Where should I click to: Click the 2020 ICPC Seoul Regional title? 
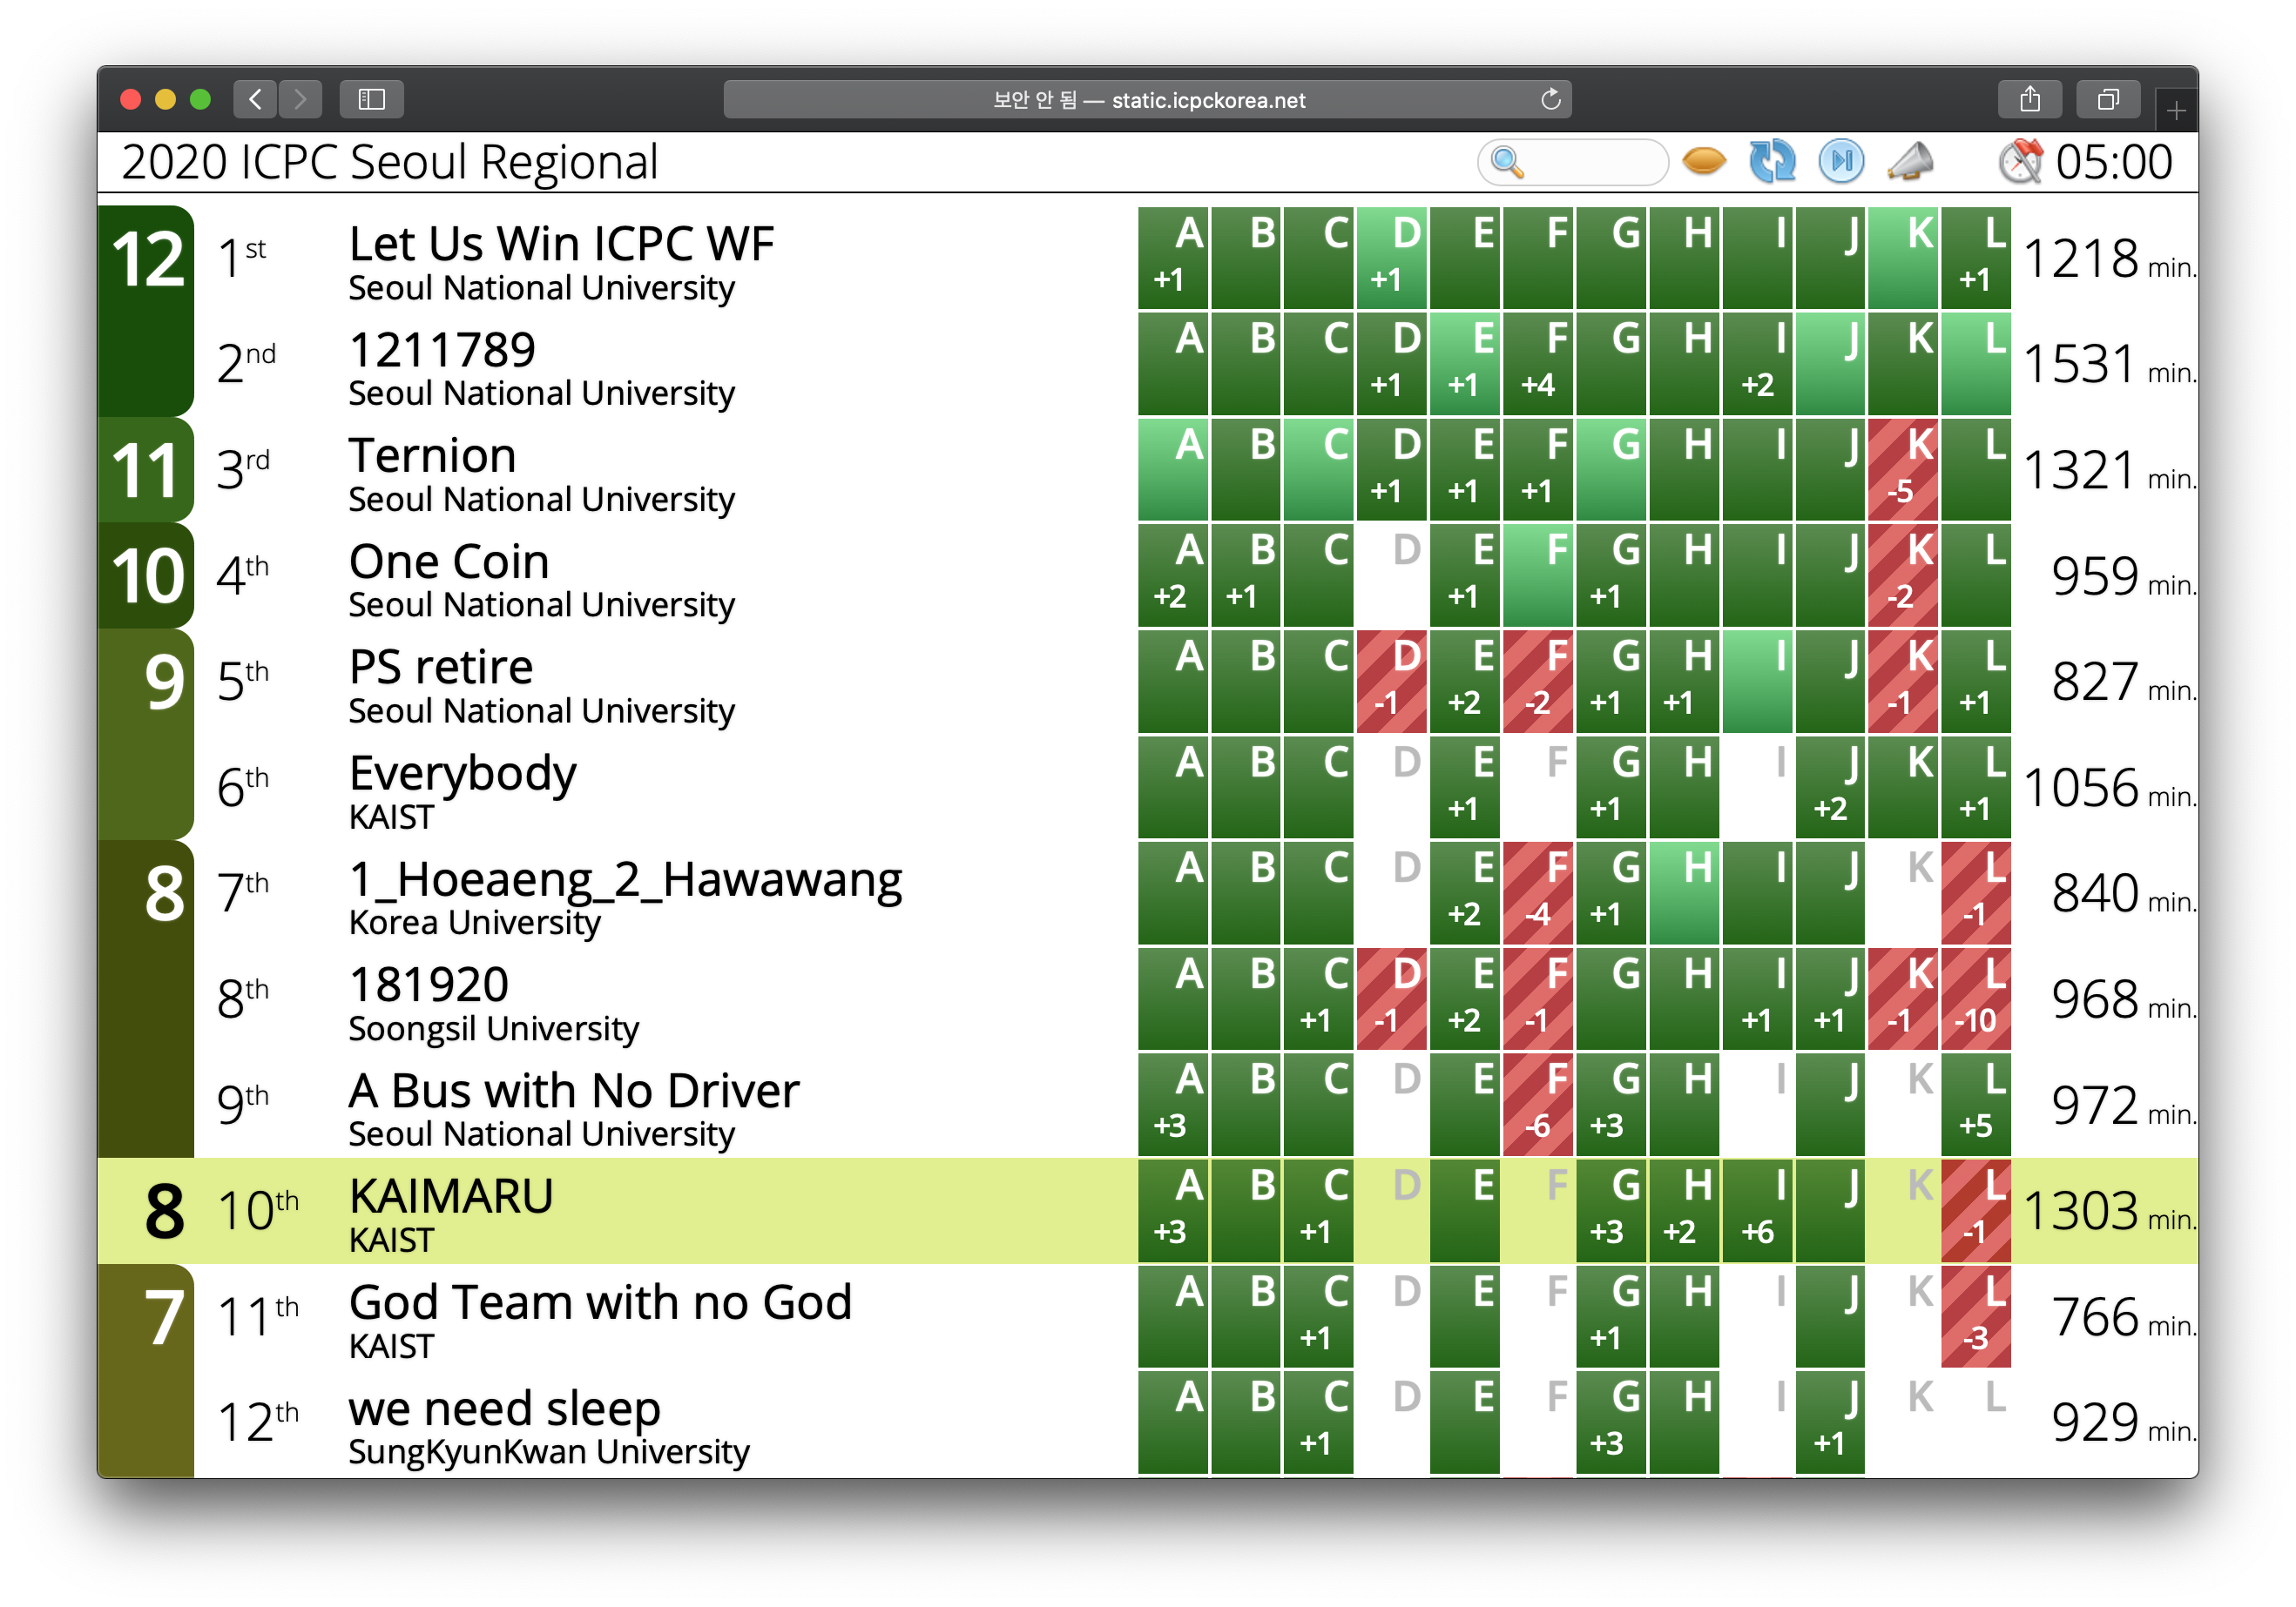(x=390, y=162)
